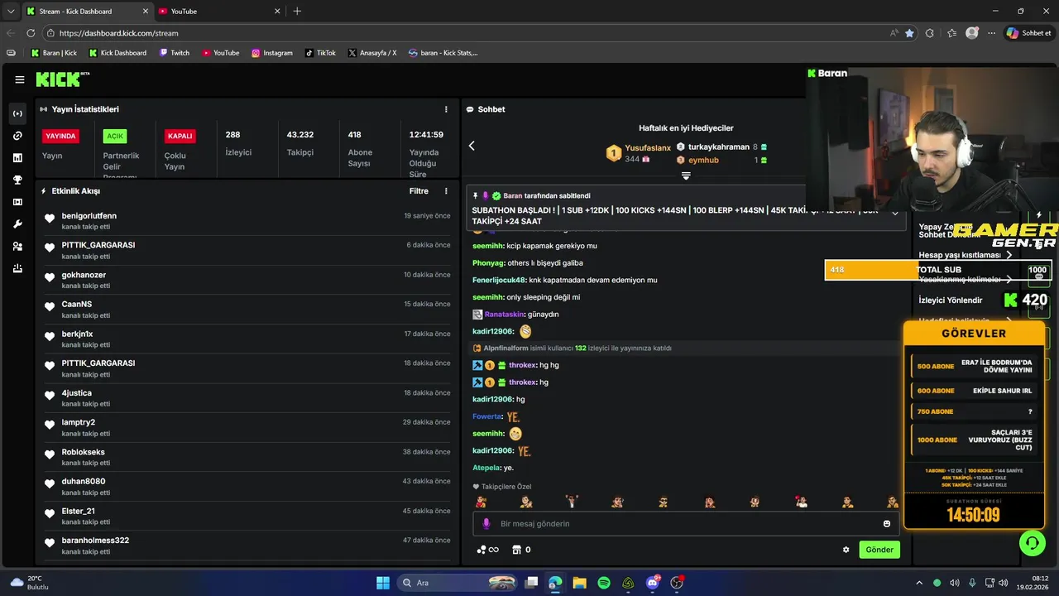1059x596 pixels.
Task: Open the download tray sidebar icon
Action: point(18,268)
